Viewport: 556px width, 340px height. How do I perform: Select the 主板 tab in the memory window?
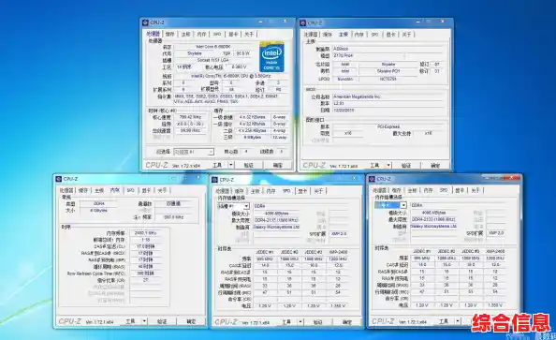coord(99,190)
